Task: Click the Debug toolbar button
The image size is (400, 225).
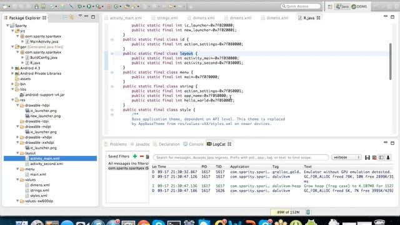Action: [x=80, y=6]
